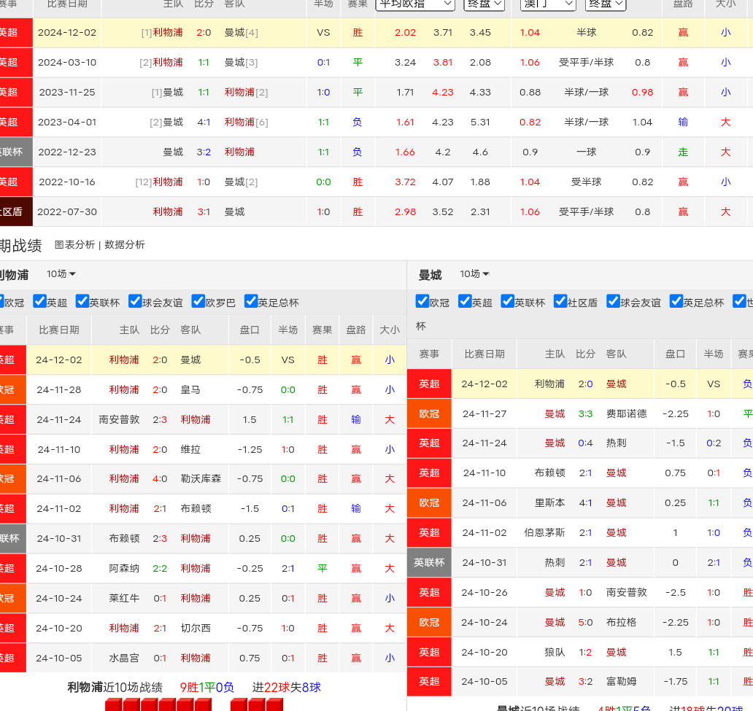Image resolution: width=753 pixels, height=711 pixels.
Task: Click 热刺 in Man City's 24-11-24 row
Action: click(616, 443)
